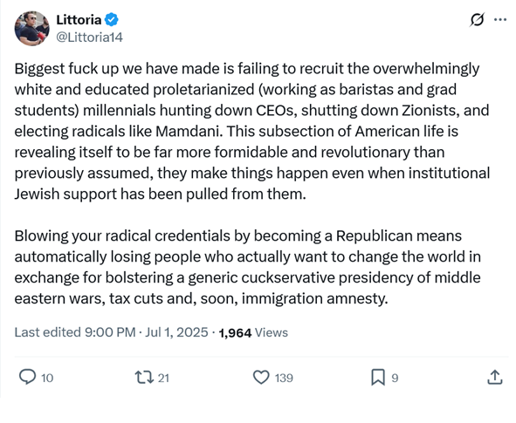The width and height of the screenshot is (516, 423).
Task: Like the post with heart icon
Action: (x=261, y=378)
